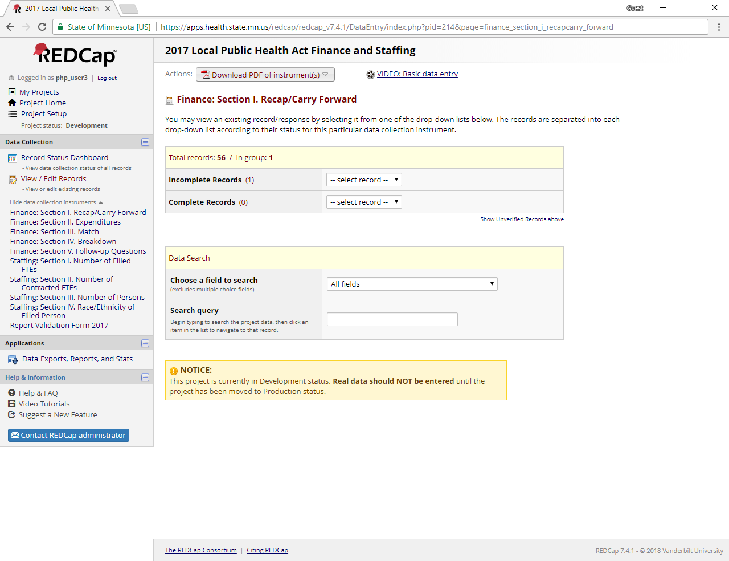Click the My Projects list icon
This screenshot has width=729, height=561.
pyautogui.click(x=12, y=92)
